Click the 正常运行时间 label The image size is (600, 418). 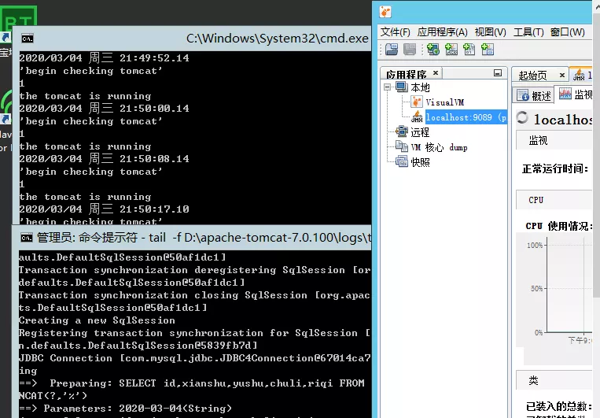[x=555, y=168]
